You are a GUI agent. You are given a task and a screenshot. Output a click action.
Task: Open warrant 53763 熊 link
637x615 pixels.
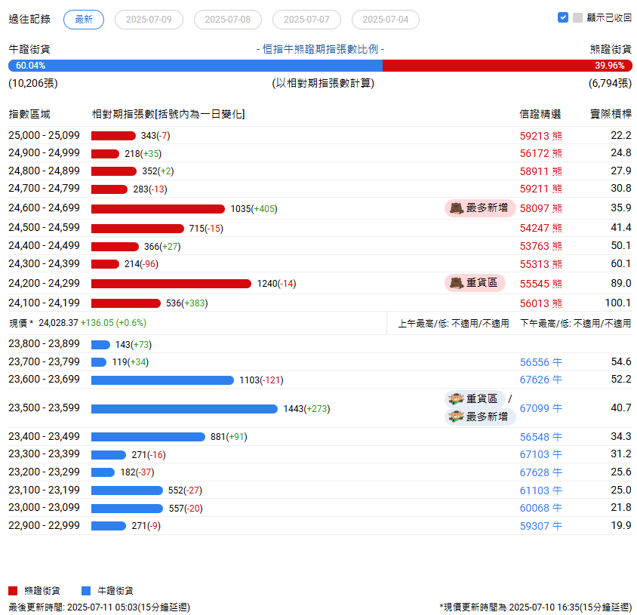click(x=540, y=246)
